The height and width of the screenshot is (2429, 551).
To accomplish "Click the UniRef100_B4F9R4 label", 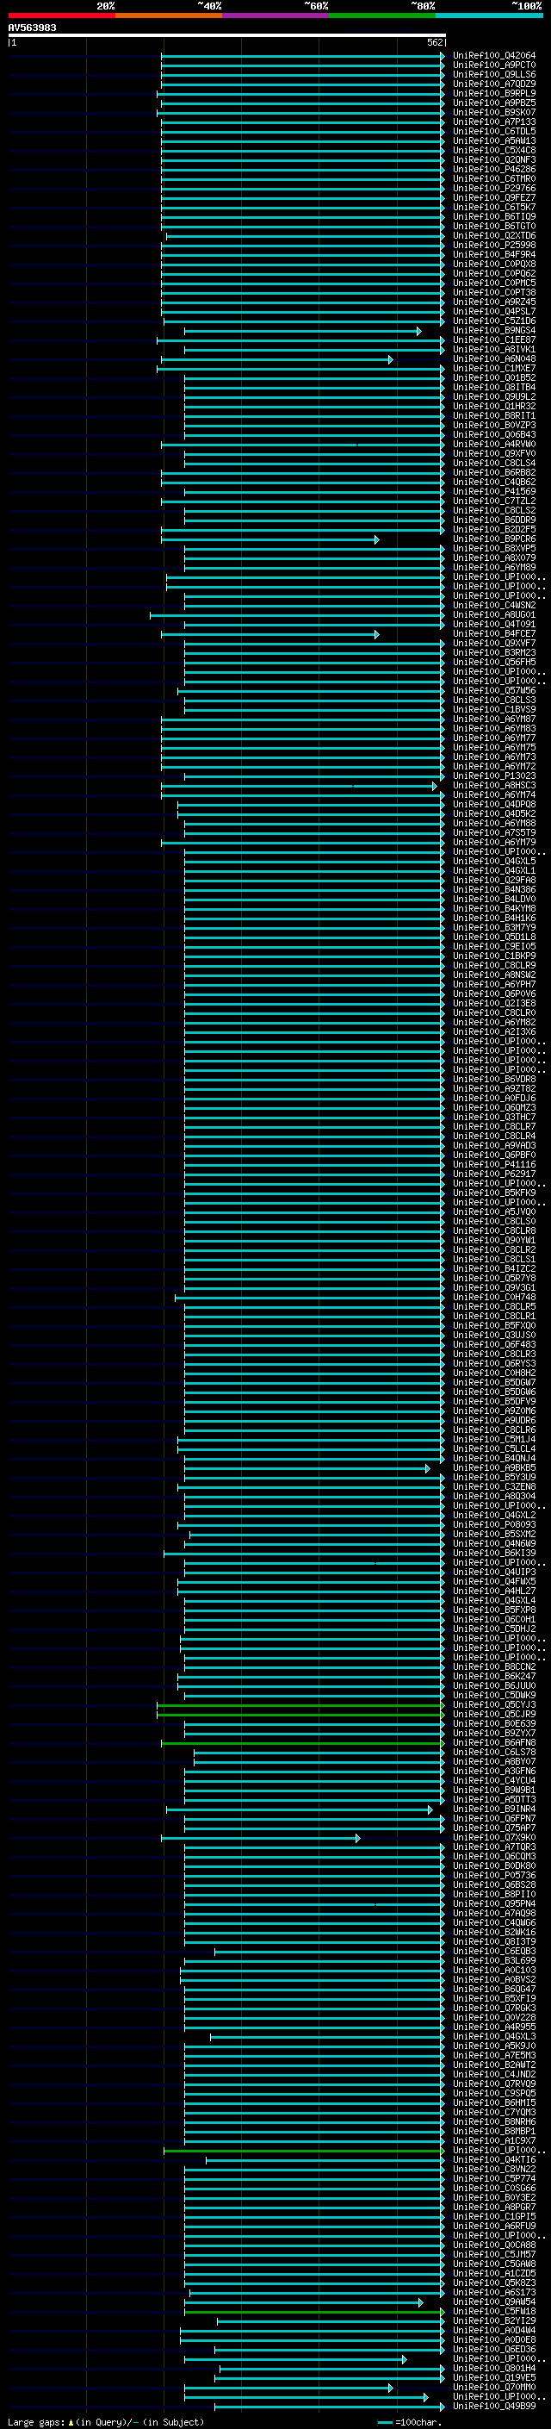I will coord(494,254).
